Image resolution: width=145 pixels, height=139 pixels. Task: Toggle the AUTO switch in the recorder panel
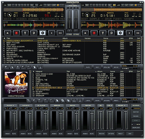pos(135,124)
